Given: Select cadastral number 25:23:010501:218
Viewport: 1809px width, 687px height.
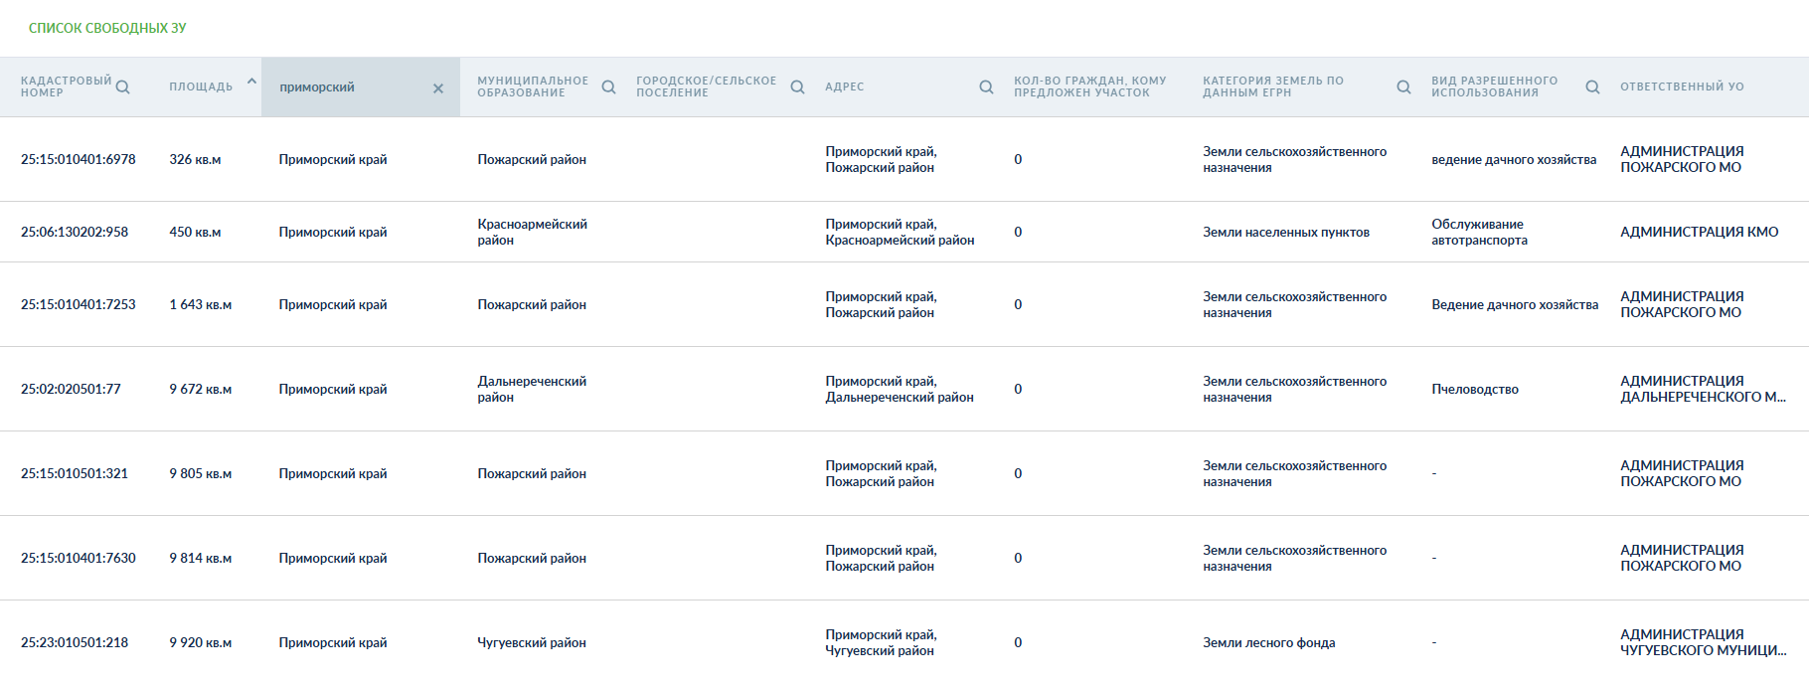Looking at the screenshot, I should [x=75, y=642].
